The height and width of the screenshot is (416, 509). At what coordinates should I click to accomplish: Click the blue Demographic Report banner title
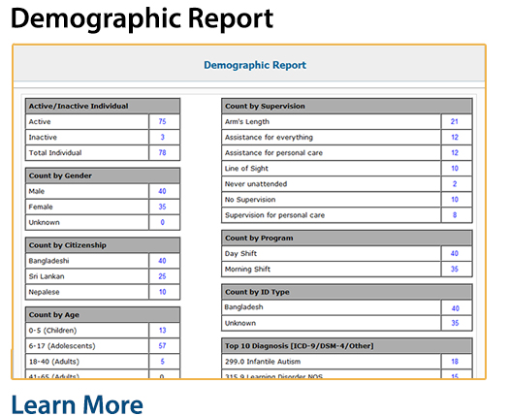pos(255,65)
